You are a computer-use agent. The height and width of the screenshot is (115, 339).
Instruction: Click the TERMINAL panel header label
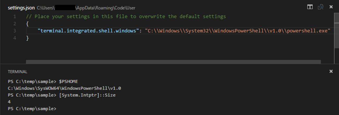pos(17,72)
